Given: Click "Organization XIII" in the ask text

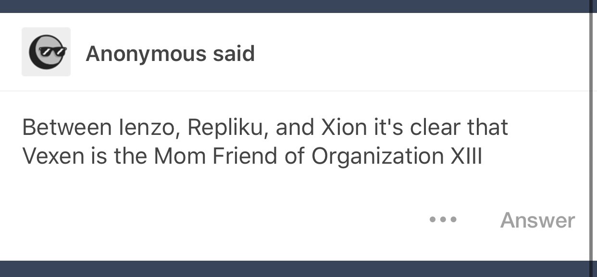Looking at the screenshot, I should pyautogui.click(x=397, y=157).
